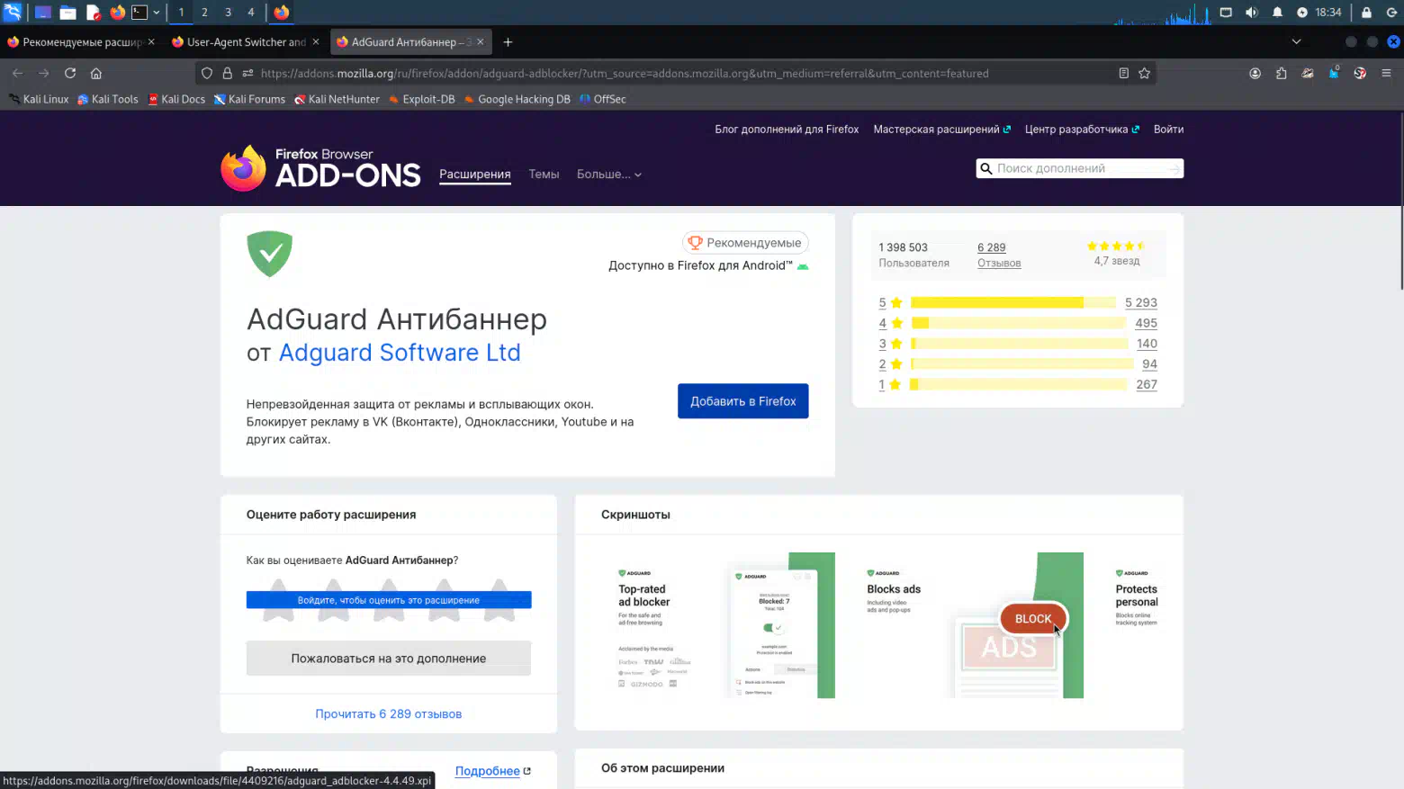Expand the list-all-tabs chevron

click(1296, 41)
